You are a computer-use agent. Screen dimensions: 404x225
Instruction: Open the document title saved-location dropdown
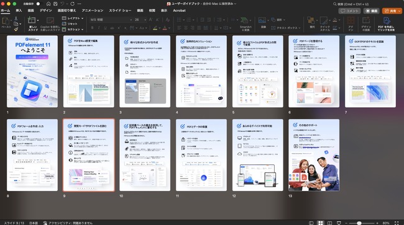[x=235, y=4]
